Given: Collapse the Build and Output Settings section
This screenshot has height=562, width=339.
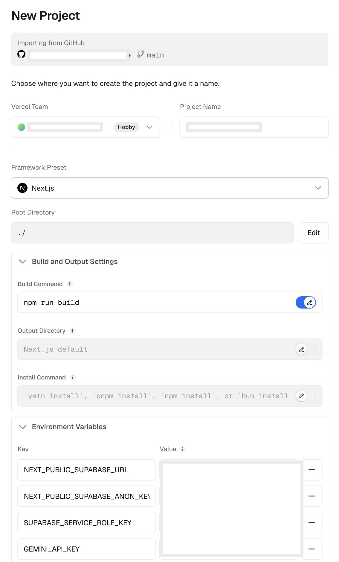Looking at the screenshot, I should pos(23,262).
